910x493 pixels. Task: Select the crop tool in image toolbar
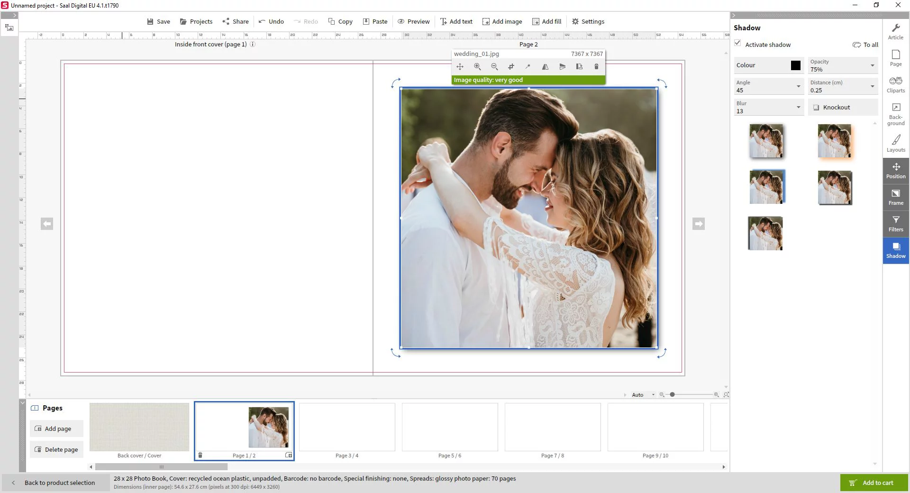point(511,66)
